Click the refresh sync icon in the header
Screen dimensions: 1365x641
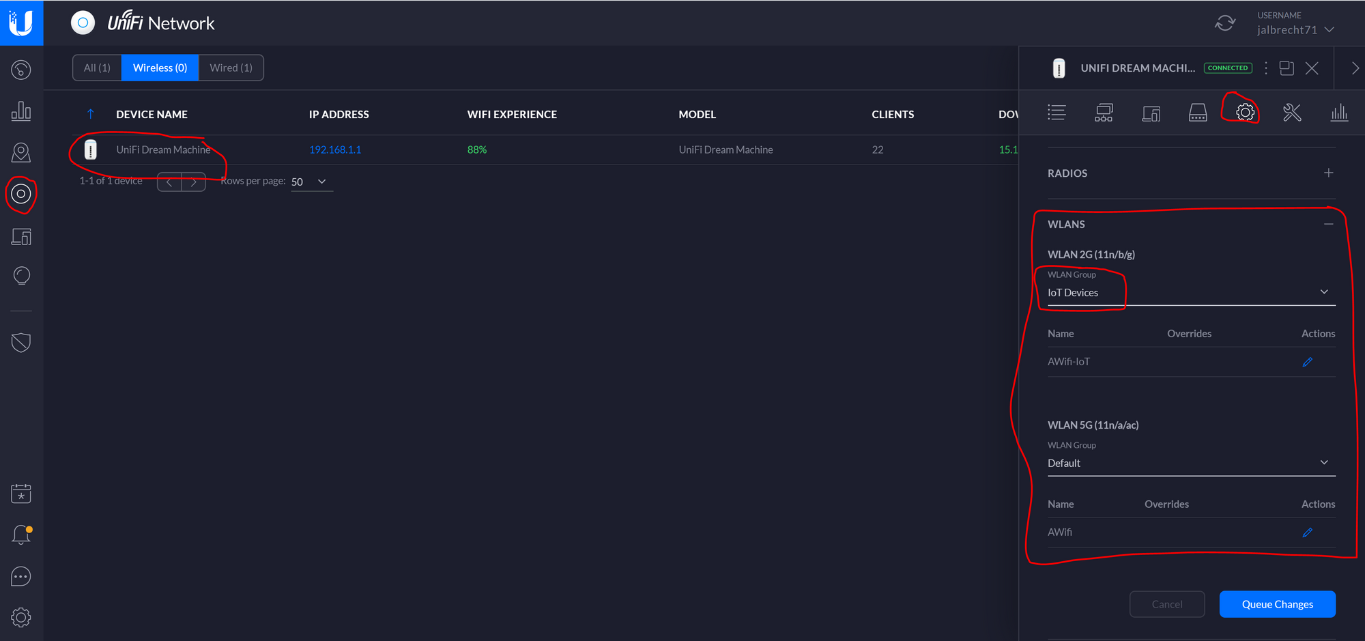coord(1225,23)
